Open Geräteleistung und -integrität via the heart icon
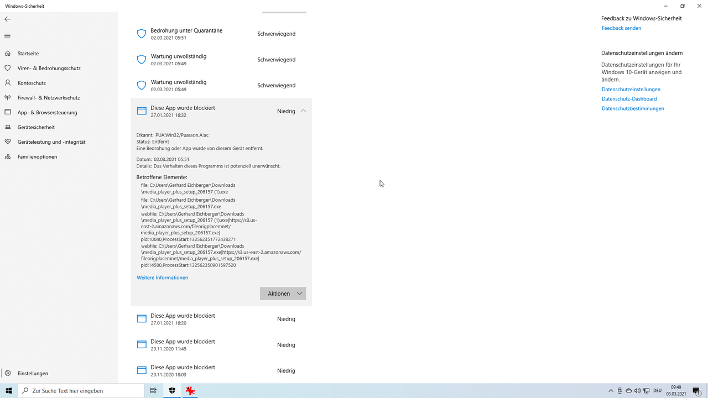The height and width of the screenshot is (398, 708). (8, 142)
